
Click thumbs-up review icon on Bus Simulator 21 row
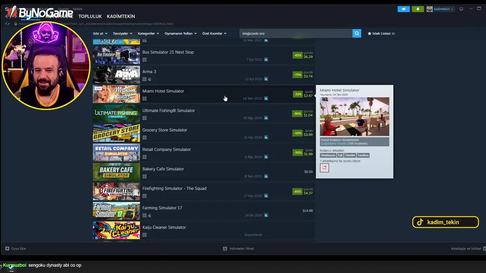click(266, 60)
